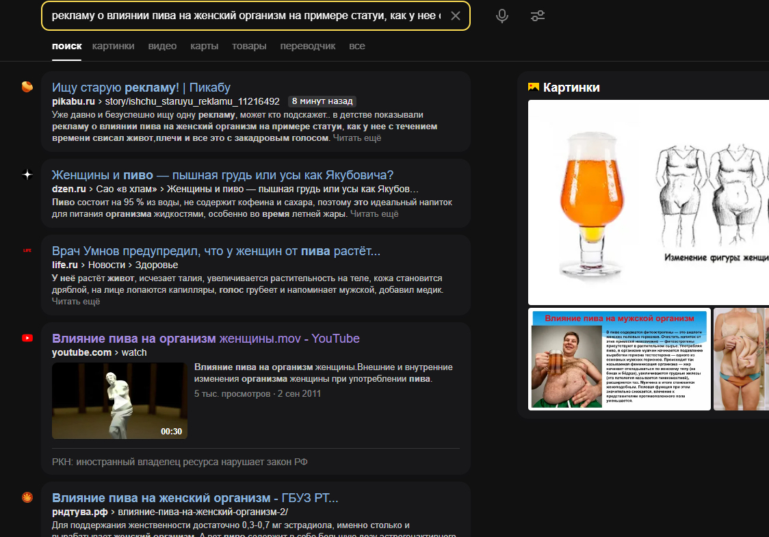Open 'Врач Умнов предупредил' result
Screen dimensions: 769x537
pyautogui.click(x=216, y=251)
